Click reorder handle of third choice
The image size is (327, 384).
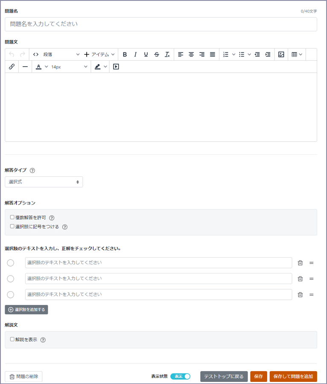(312, 295)
